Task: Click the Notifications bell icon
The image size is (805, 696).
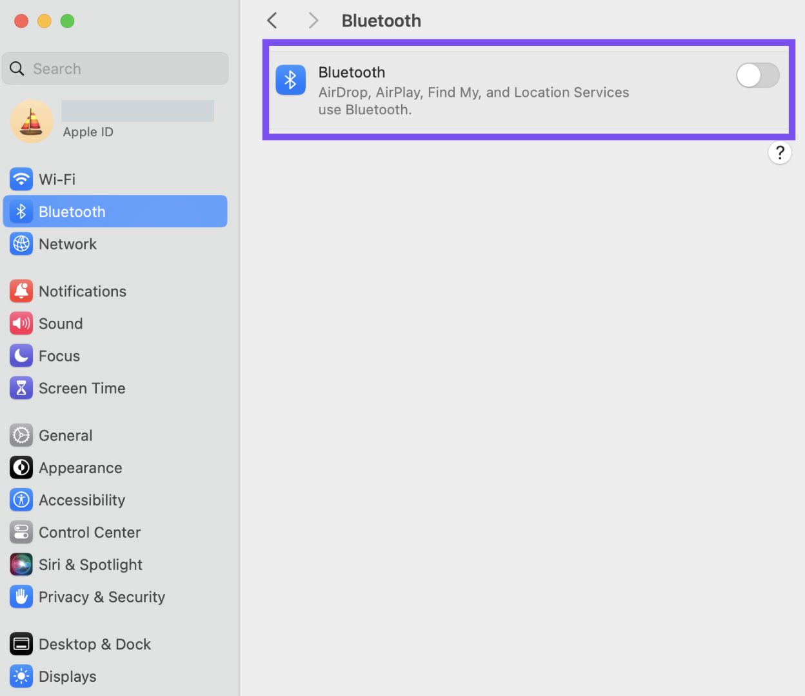Action: click(21, 291)
